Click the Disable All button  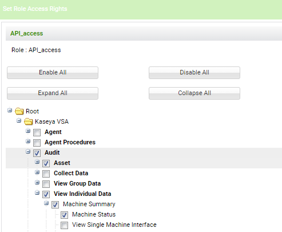(194, 73)
